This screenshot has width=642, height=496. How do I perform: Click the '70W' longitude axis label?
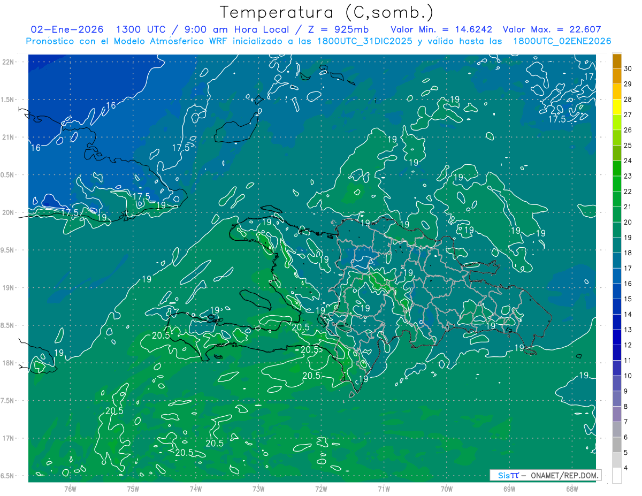(x=447, y=489)
